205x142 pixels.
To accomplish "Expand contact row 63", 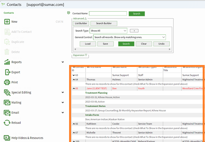I will (74, 75).
